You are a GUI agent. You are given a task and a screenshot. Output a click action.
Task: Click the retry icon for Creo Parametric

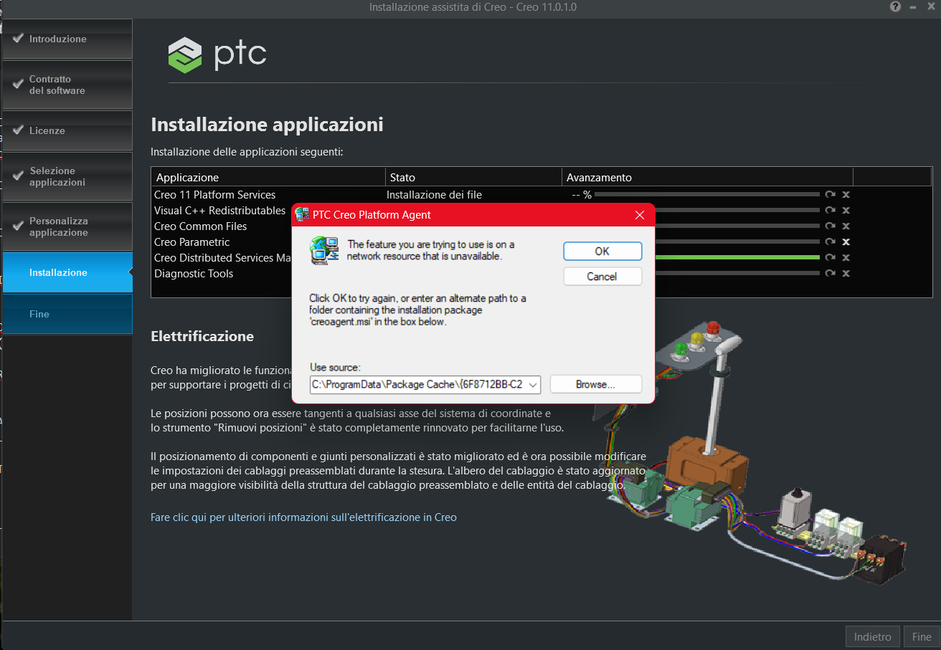(x=831, y=242)
